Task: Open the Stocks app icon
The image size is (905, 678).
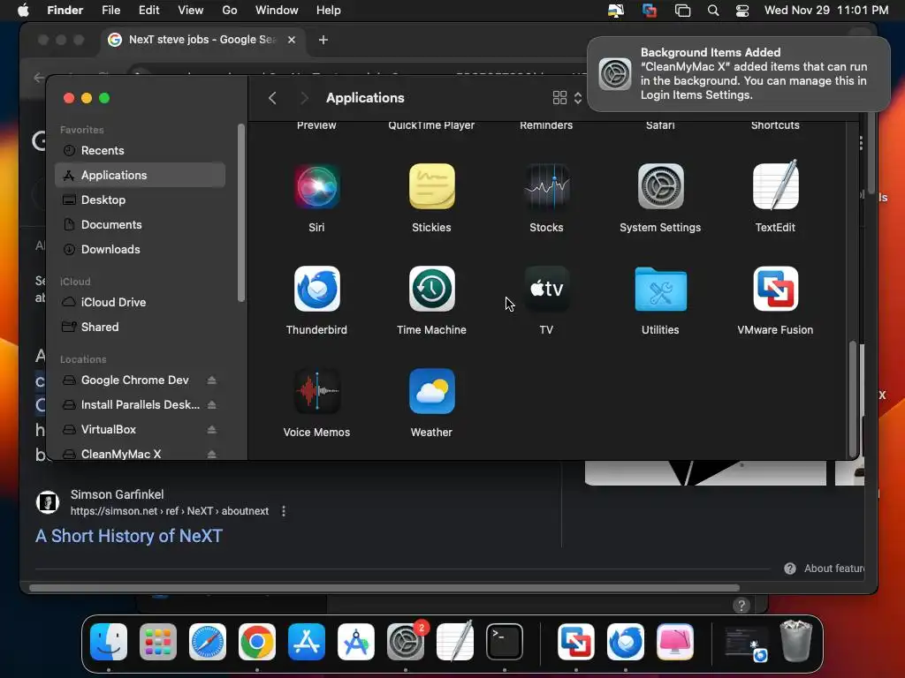Action: click(546, 186)
